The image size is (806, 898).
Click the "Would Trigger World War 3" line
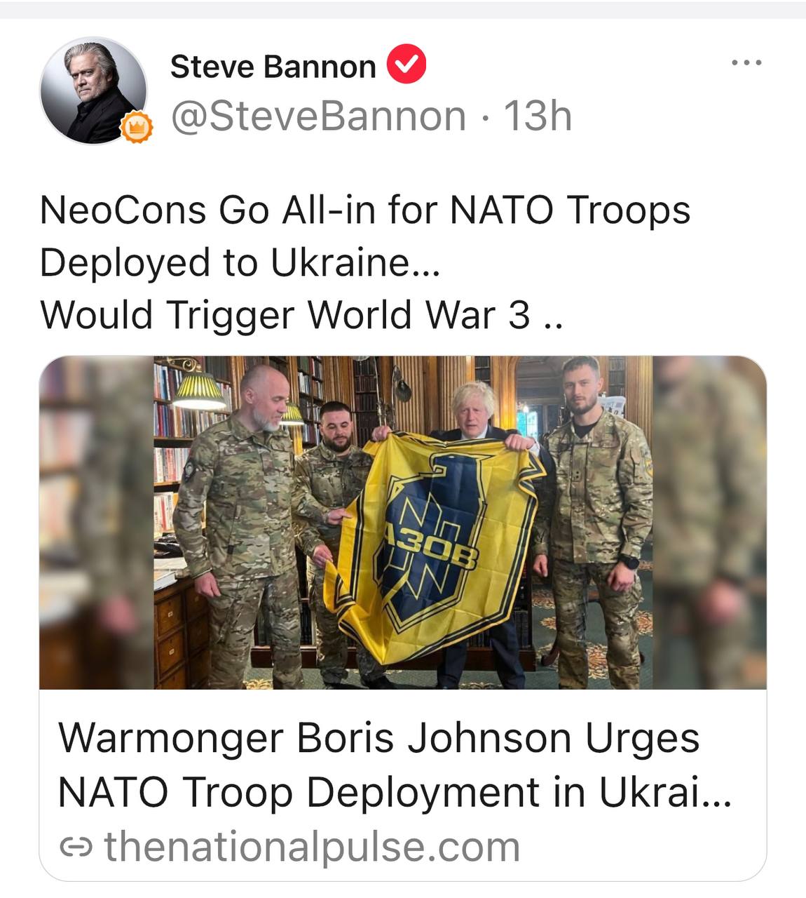[x=301, y=315]
